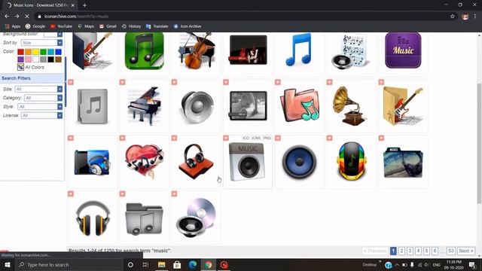Filter by purple color swatch
482x271 pixels.
coord(20,59)
